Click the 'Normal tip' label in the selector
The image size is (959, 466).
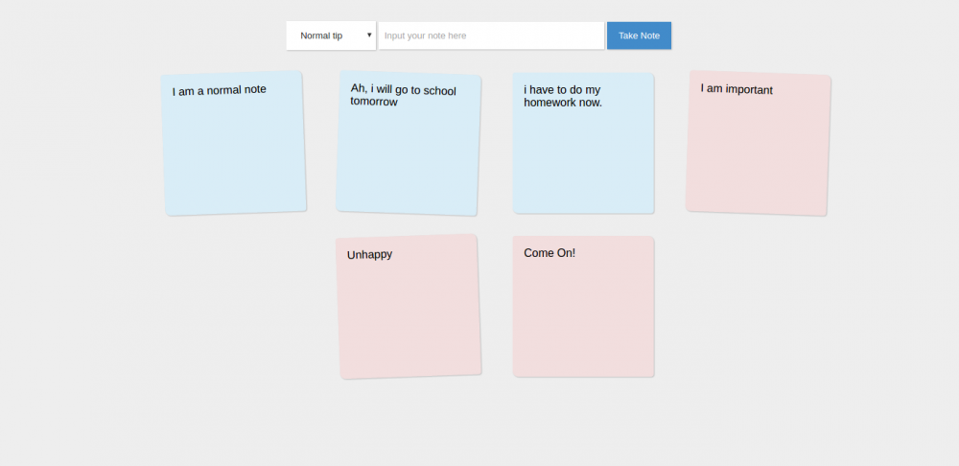click(321, 35)
